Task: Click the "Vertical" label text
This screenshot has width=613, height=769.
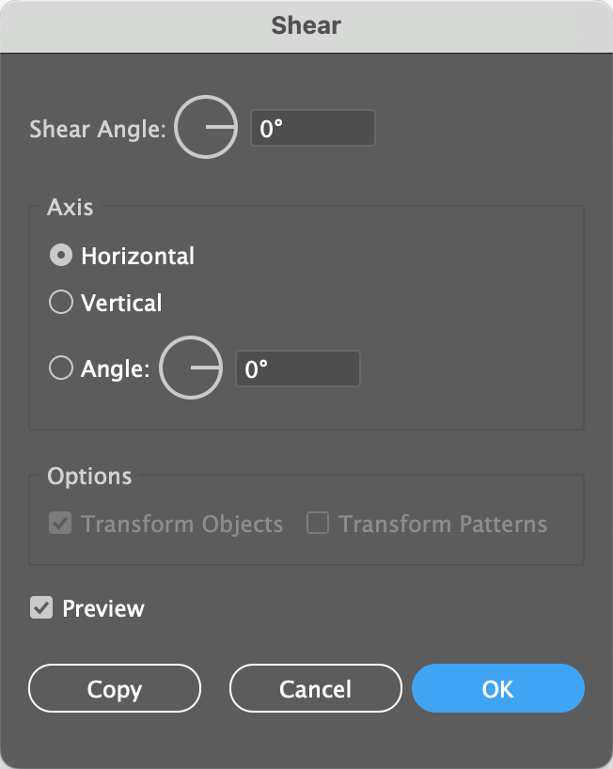Action: pyautogui.click(x=121, y=303)
